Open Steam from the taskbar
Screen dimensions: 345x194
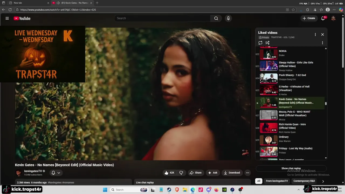pos(169,190)
